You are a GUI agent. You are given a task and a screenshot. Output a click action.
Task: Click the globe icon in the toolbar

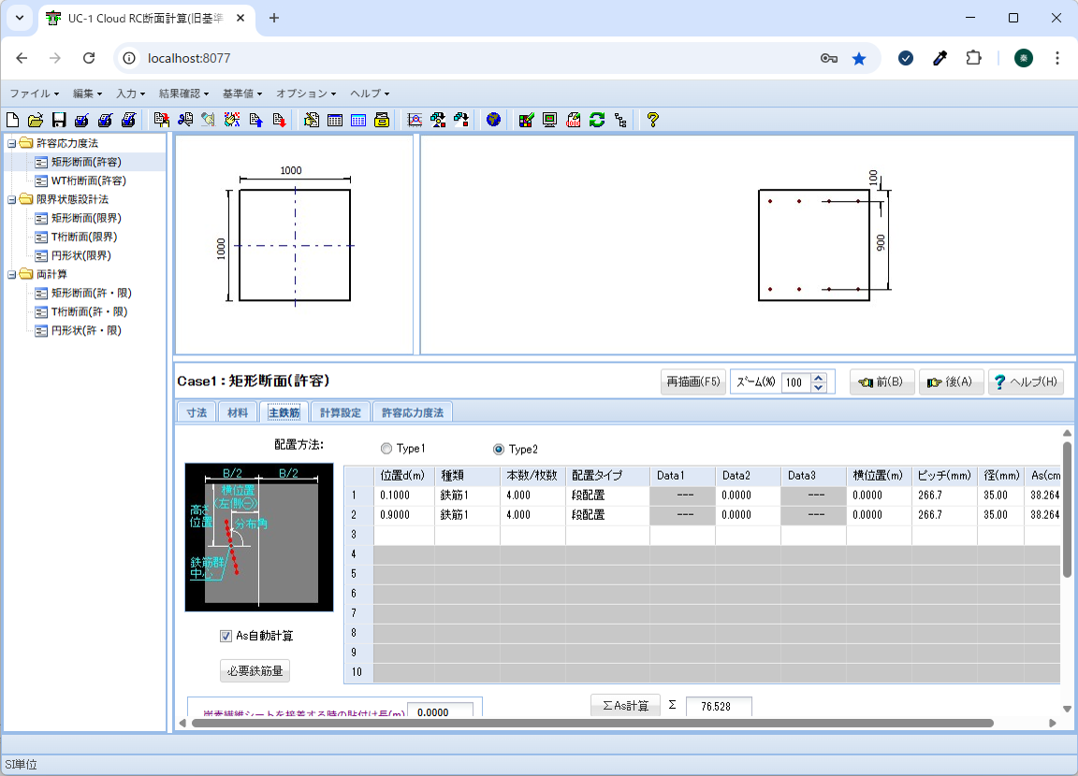(x=493, y=120)
